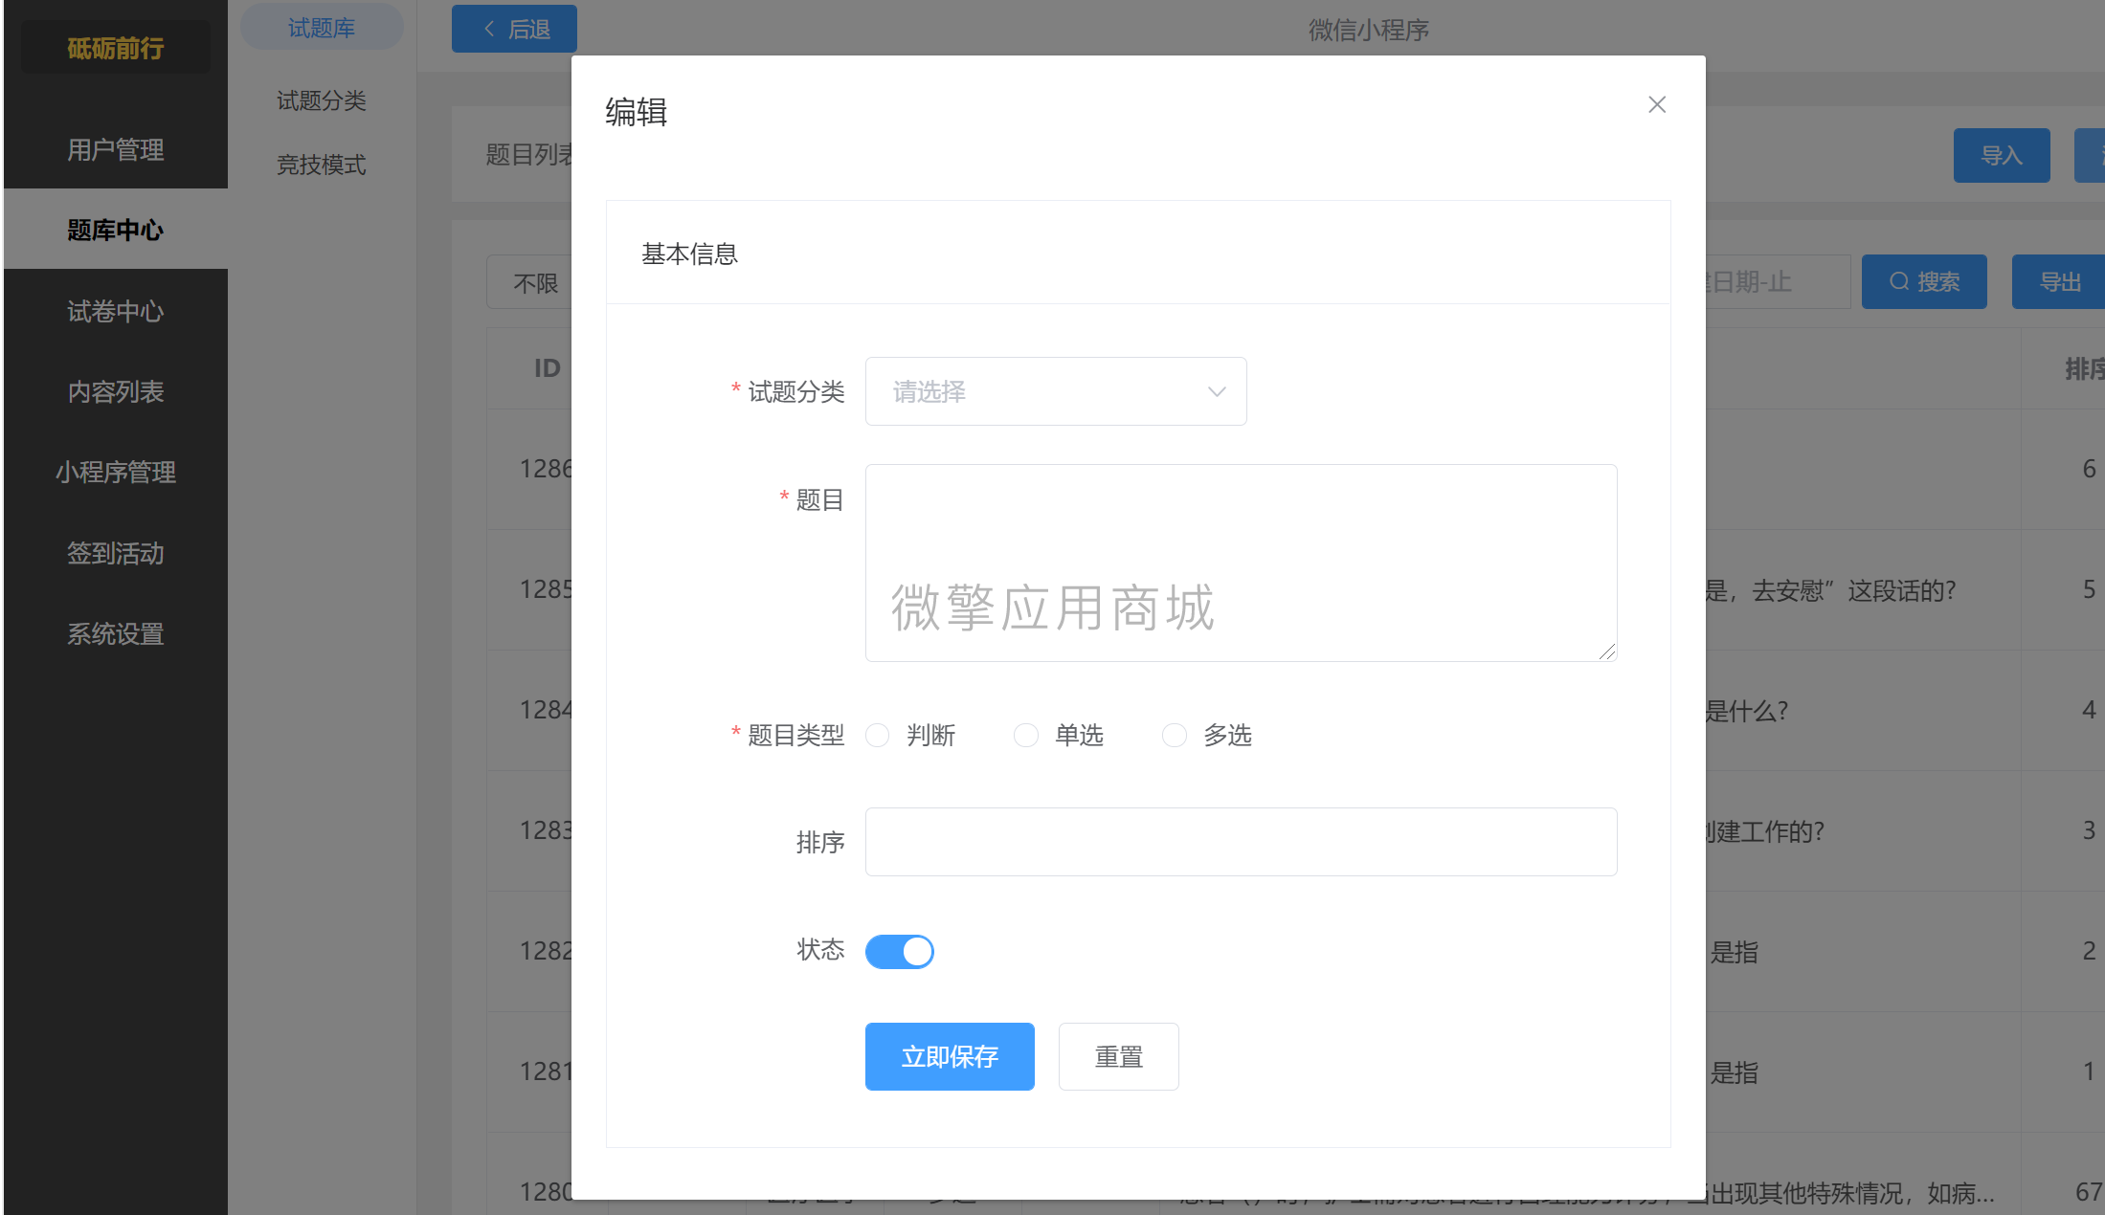The height and width of the screenshot is (1215, 2105).
Task: Open 内容列表 in the sidebar
Action: 116,391
